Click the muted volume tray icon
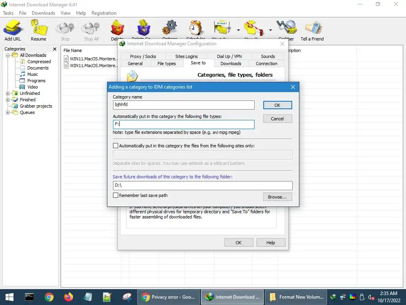The height and width of the screenshot is (305, 406). [371, 297]
